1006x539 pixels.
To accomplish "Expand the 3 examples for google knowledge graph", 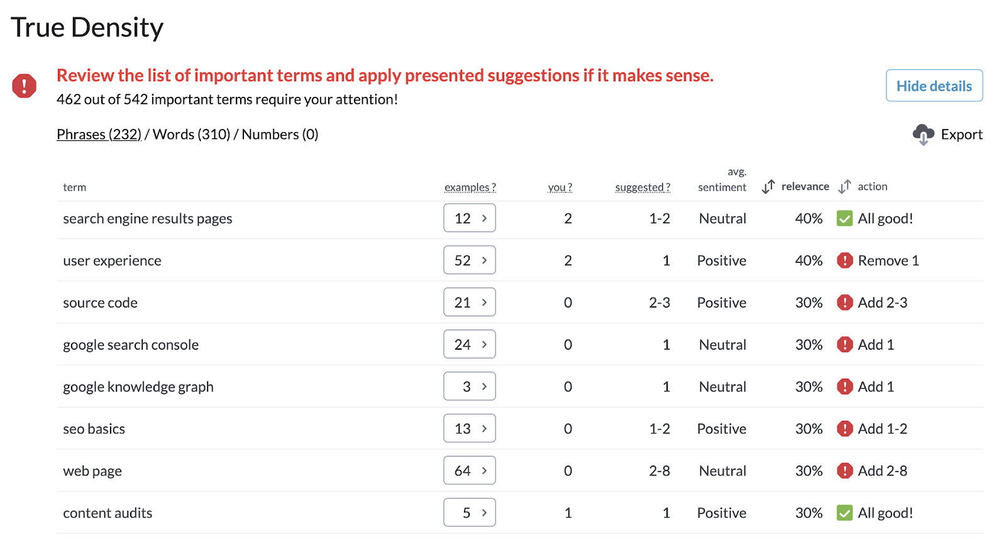I will coord(470,386).
